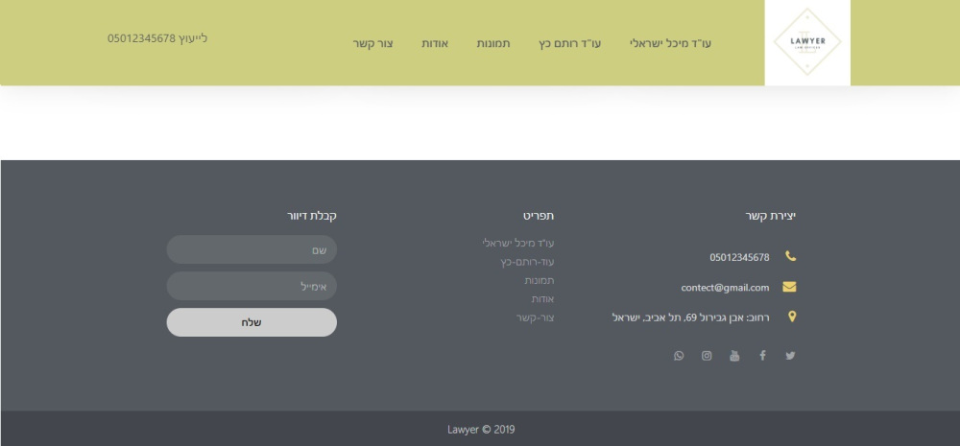Open the YouTube icon in footer
Image resolution: width=960 pixels, height=446 pixels.
(735, 356)
